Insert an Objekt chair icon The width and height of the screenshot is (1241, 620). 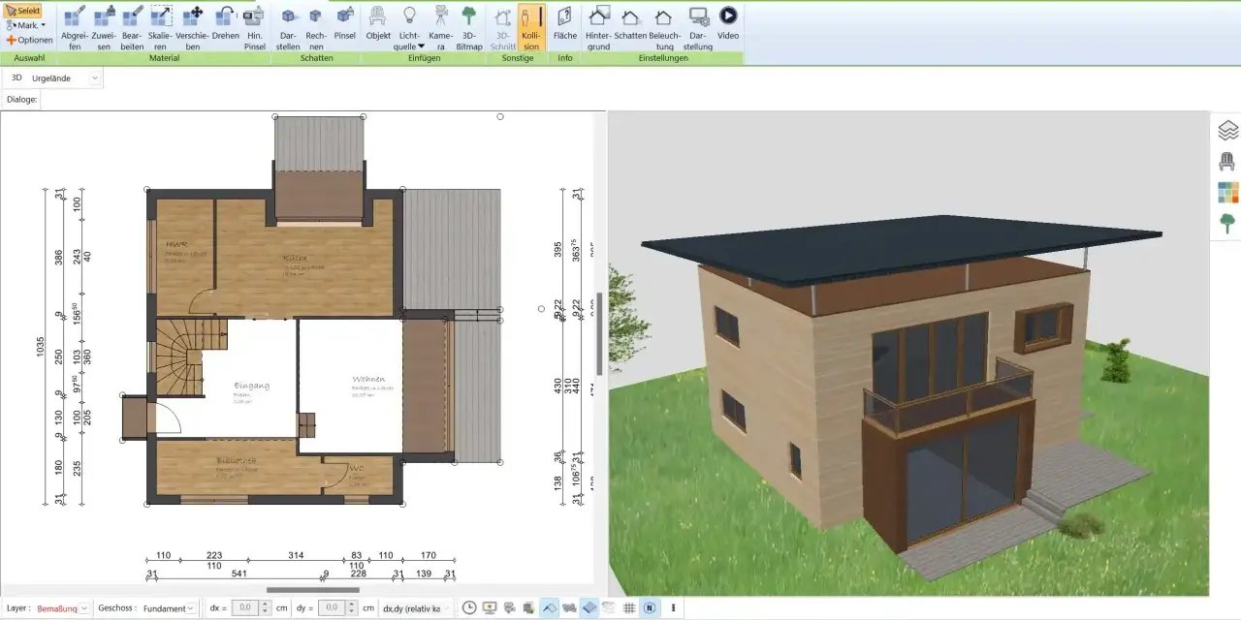point(378,23)
